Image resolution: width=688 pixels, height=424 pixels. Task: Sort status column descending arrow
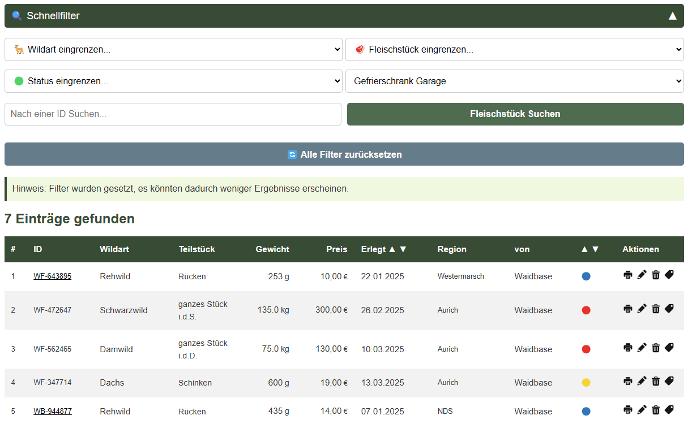point(595,249)
